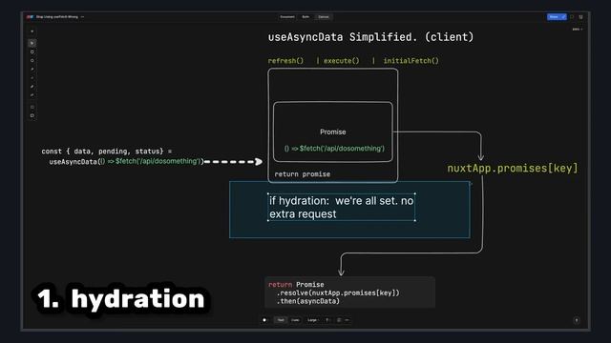
Task: Select the arrow connector tool
Action: point(32,70)
